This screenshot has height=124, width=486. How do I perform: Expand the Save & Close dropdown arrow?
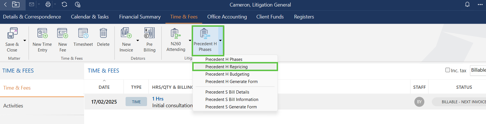click(25, 40)
